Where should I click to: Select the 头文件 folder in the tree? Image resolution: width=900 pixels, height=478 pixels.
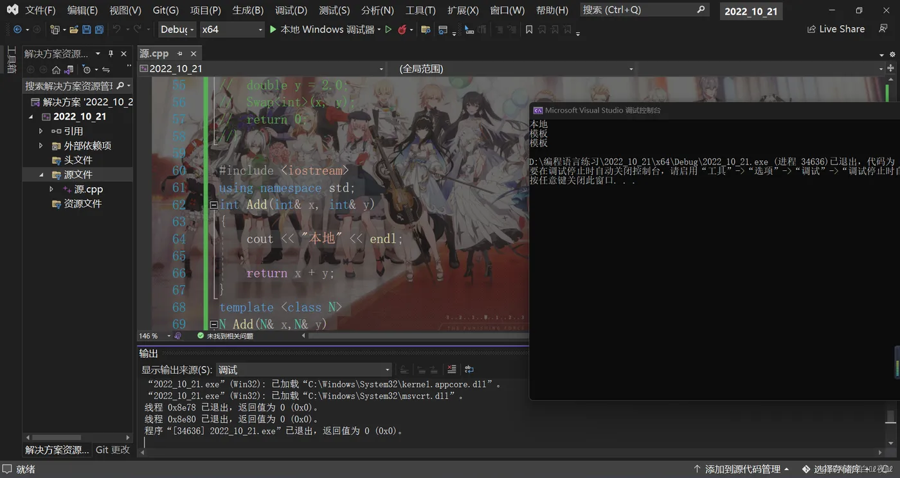(x=78, y=160)
